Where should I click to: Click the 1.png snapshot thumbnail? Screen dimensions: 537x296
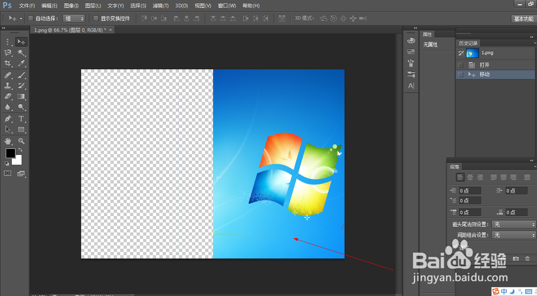pyautogui.click(x=473, y=53)
